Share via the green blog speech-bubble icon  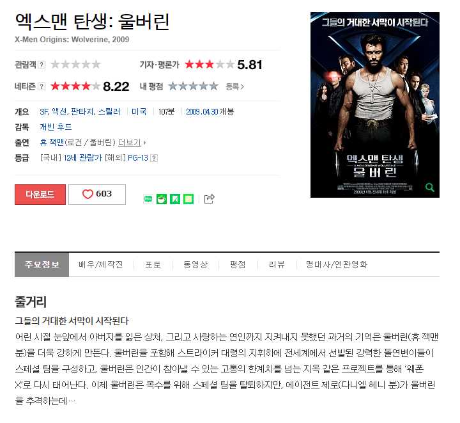point(148,199)
